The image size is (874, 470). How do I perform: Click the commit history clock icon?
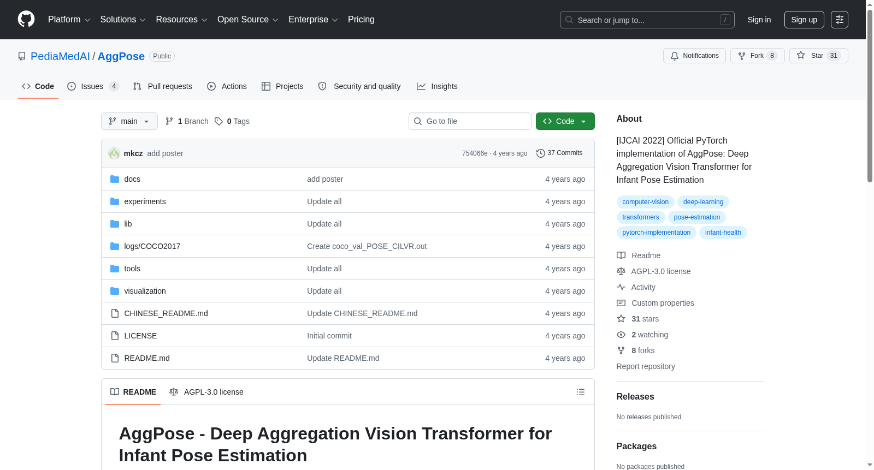540,153
